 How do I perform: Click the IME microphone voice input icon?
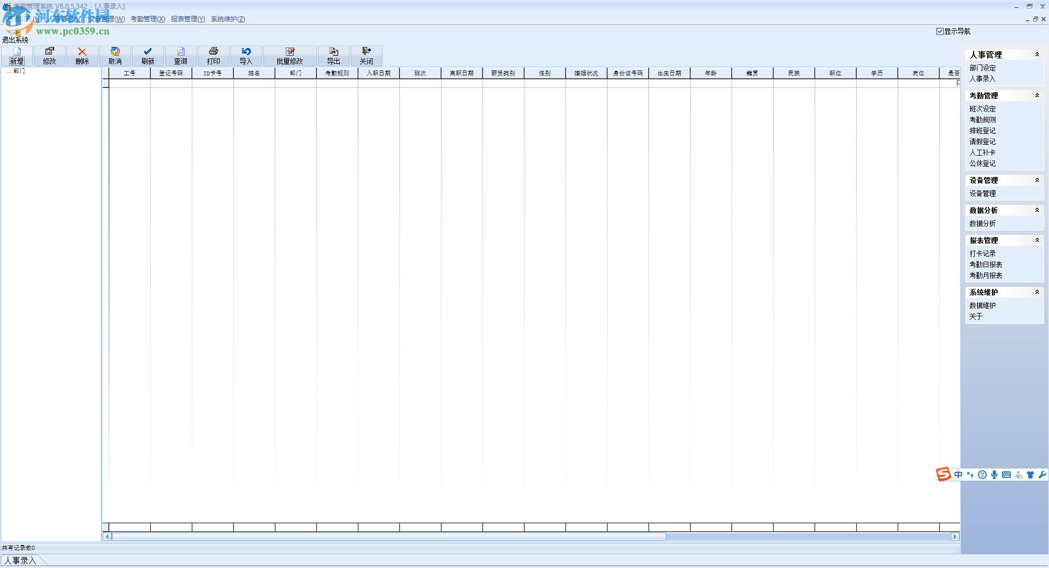pyautogui.click(x=994, y=475)
